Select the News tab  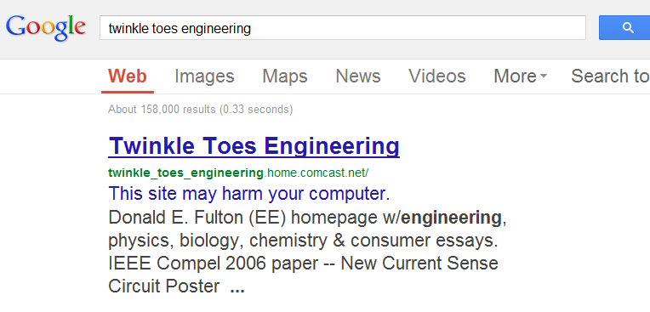(x=358, y=77)
